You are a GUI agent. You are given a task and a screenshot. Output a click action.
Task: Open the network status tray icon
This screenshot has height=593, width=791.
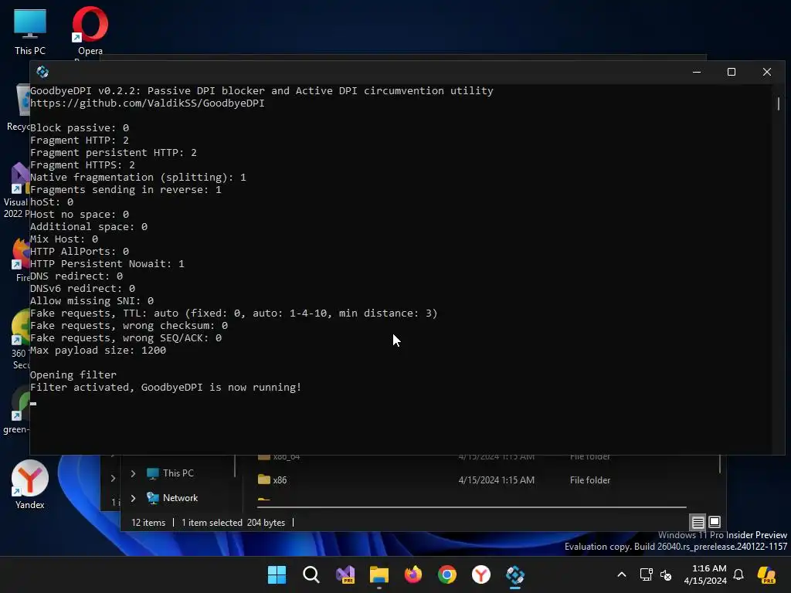click(646, 574)
